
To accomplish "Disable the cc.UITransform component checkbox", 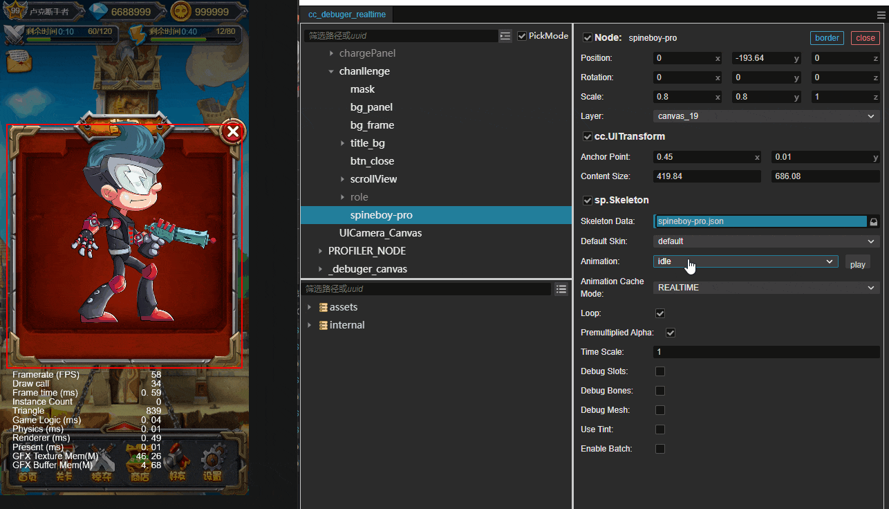I will click(588, 137).
